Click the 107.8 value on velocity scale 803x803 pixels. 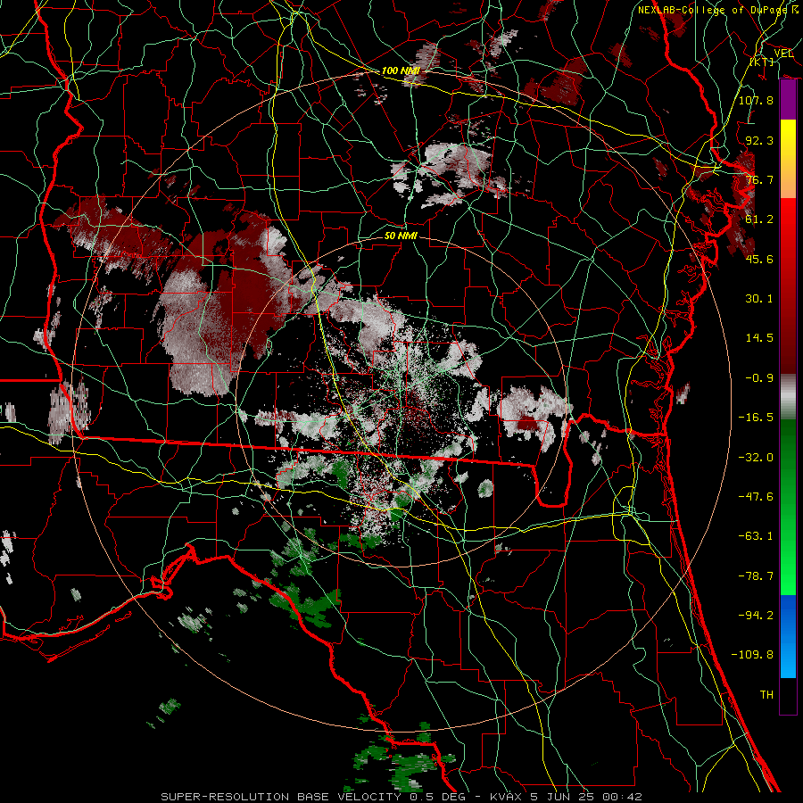coord(756,100)
